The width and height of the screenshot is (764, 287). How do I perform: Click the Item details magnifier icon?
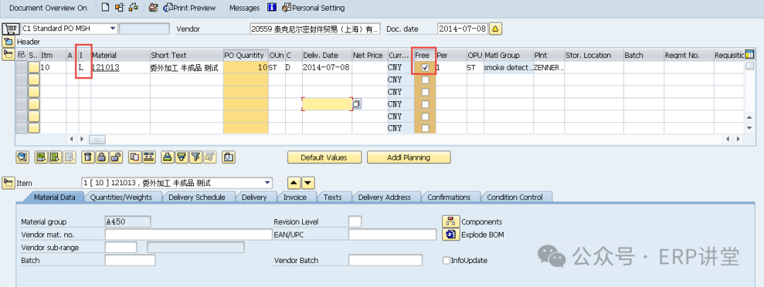click(x=22, y=157)
